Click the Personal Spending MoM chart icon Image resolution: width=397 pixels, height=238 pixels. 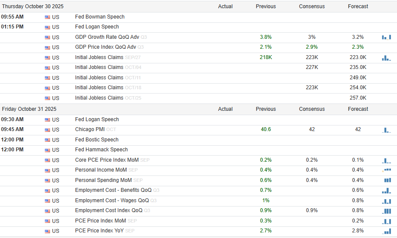click(x=387, y=180)
